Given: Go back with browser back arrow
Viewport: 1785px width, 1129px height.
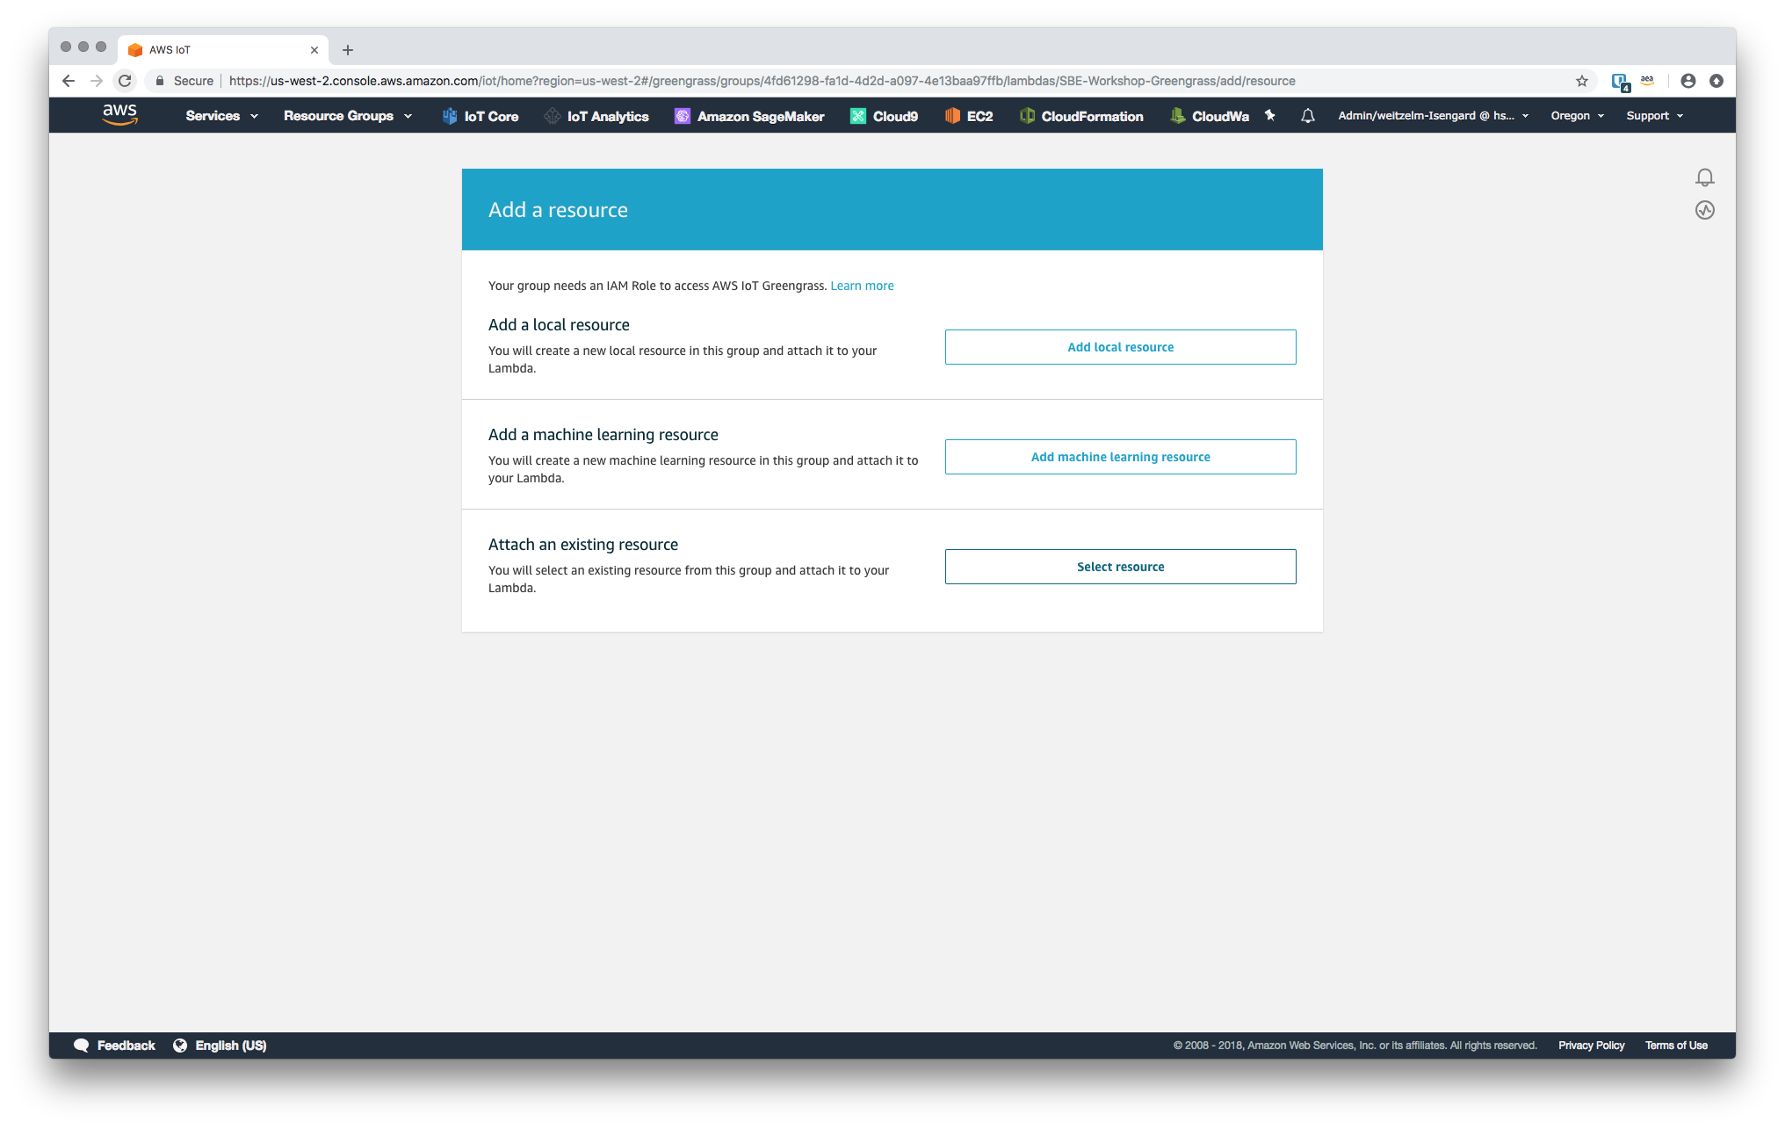Looking at the screenshot, I should 69,81.
